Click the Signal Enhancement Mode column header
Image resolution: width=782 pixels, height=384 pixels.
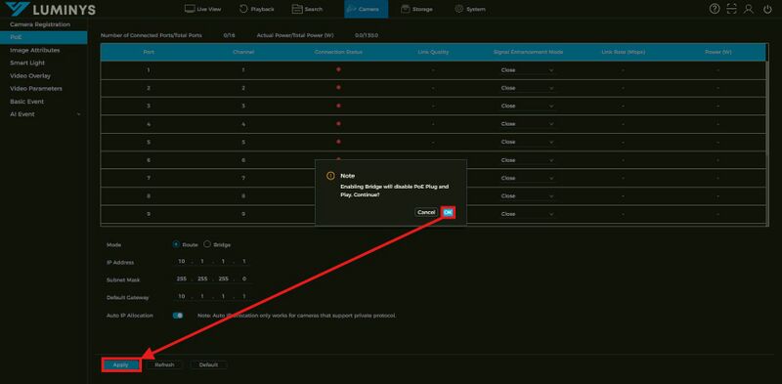coord(528,52)
